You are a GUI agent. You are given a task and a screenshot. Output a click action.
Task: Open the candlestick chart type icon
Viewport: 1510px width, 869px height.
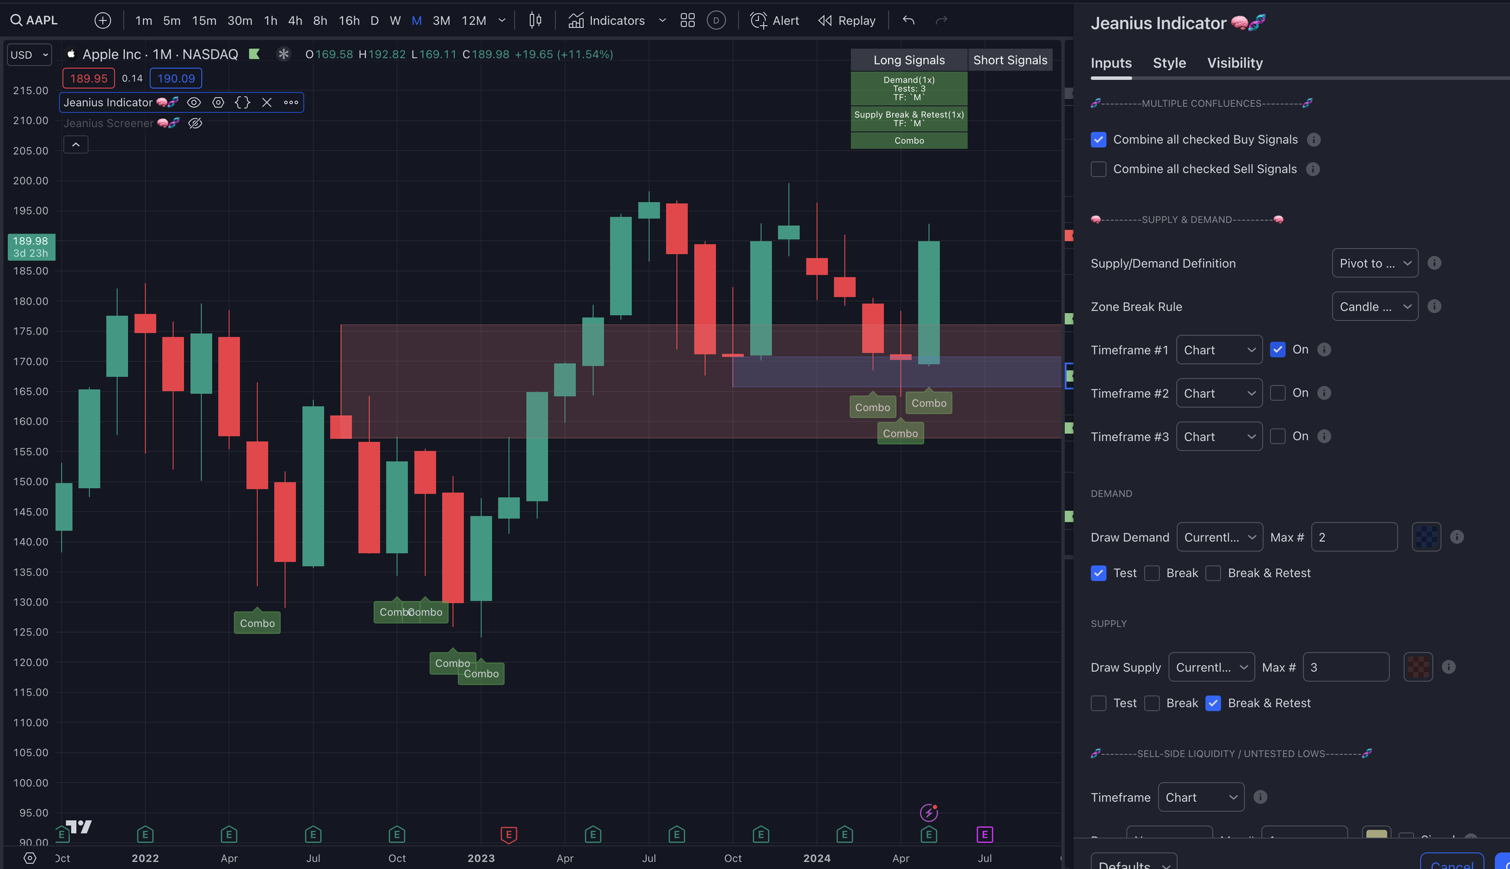[535, 21]
